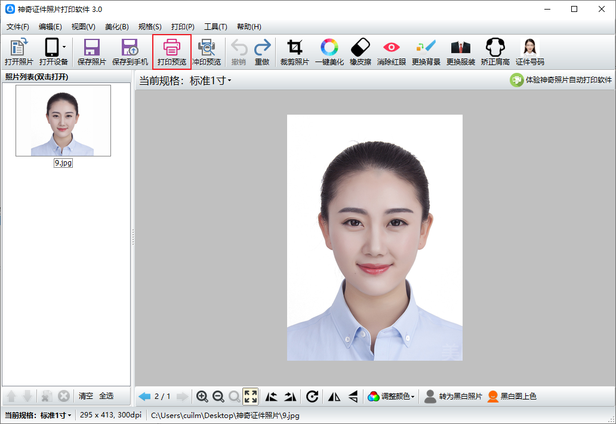The image size is (616, 424).
Task: Open the status bar 标准1寸 spec dropdown
Action: point(56,415)
